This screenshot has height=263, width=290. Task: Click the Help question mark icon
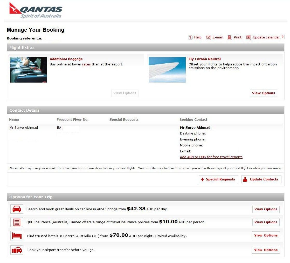[x=190, y=37]
